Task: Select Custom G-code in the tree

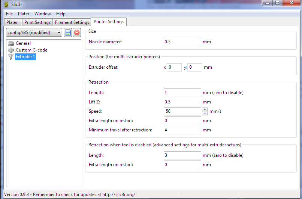Action: point(31,50)
